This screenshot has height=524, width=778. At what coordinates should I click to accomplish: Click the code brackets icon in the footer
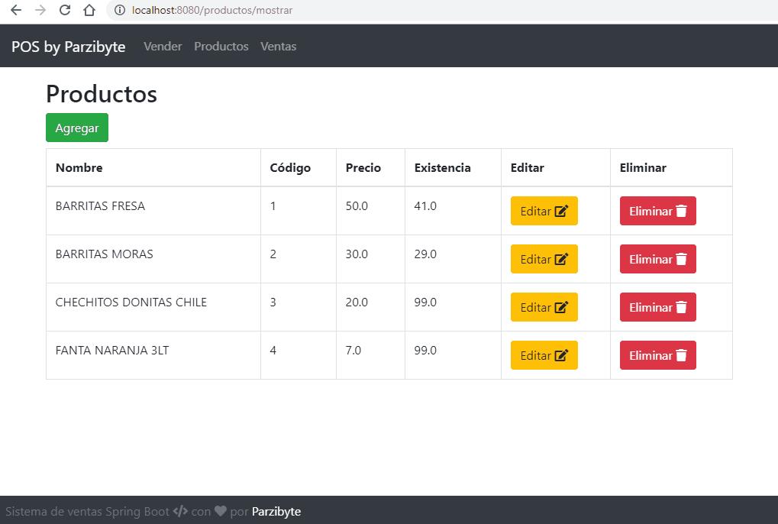(181, 511)
